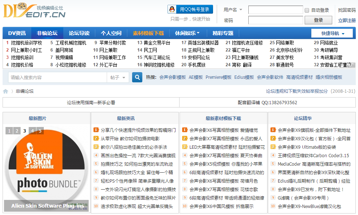The image size is (358, 215).
Task: Open 会声会影X5视频模板 你是我的小苹果
Action: [x=226, y=164]
